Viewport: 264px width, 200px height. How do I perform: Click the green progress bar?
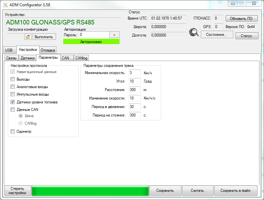coord(90,191)
